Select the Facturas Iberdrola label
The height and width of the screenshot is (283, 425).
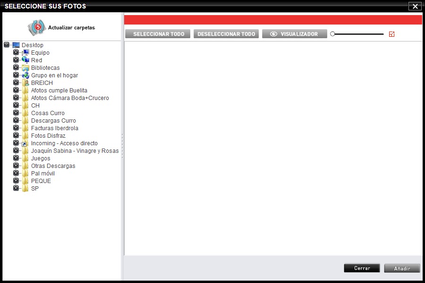point(55,128)
